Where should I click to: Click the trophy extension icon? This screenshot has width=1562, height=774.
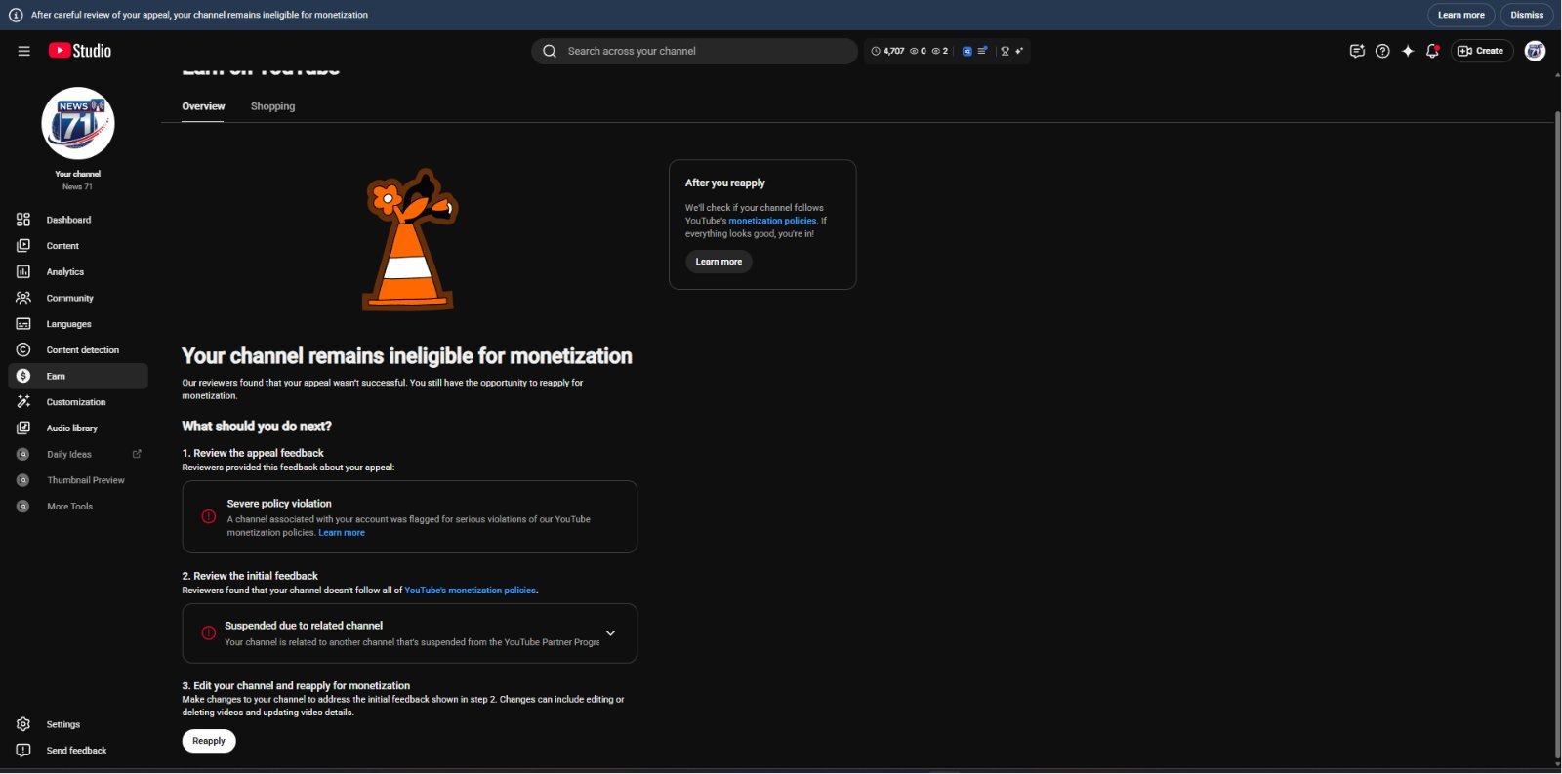coord(1005,51)
